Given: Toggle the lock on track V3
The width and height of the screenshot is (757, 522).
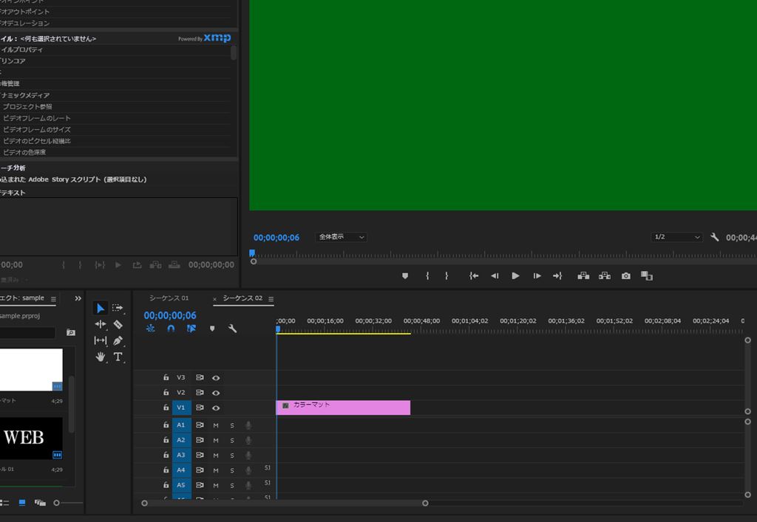Looking at the screenshot, I should point(166,377).
